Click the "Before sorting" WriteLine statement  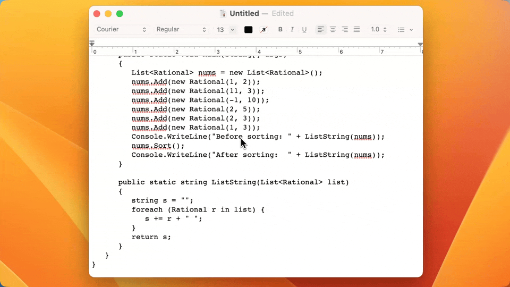click(x=258, y=137)
